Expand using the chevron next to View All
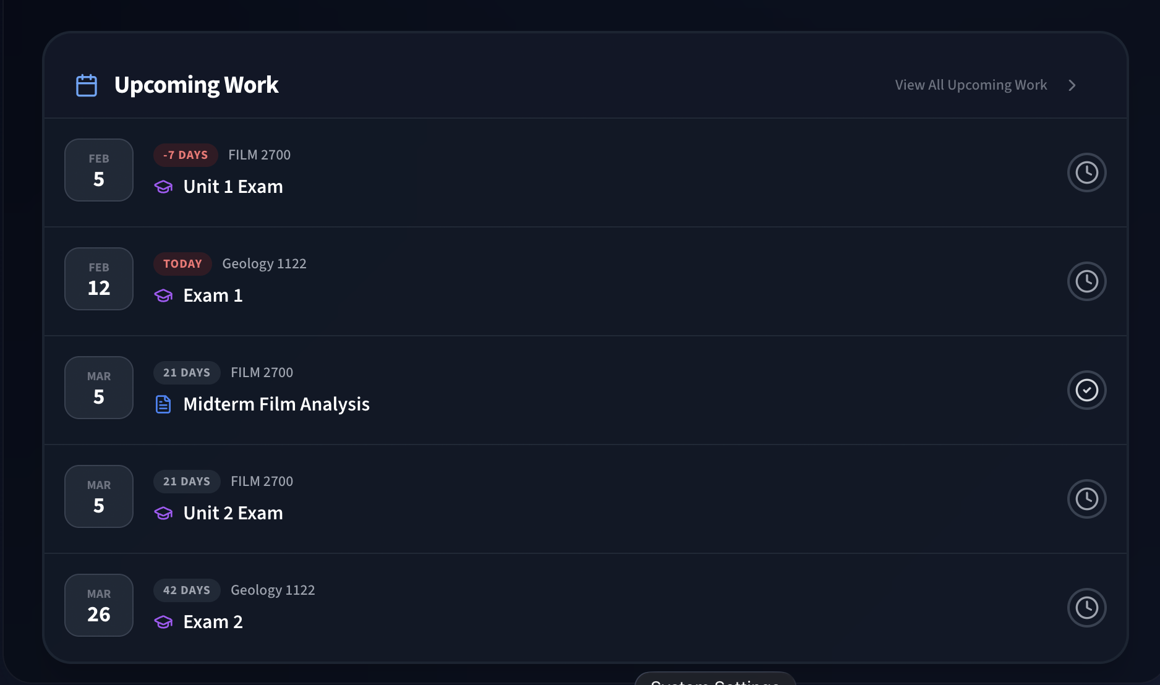The image size is (1160, 685). 1072,85
